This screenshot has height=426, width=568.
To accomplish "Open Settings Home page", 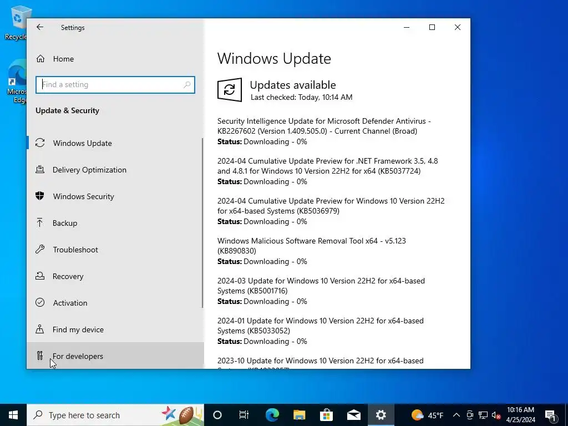I will [x=115, y=59].
